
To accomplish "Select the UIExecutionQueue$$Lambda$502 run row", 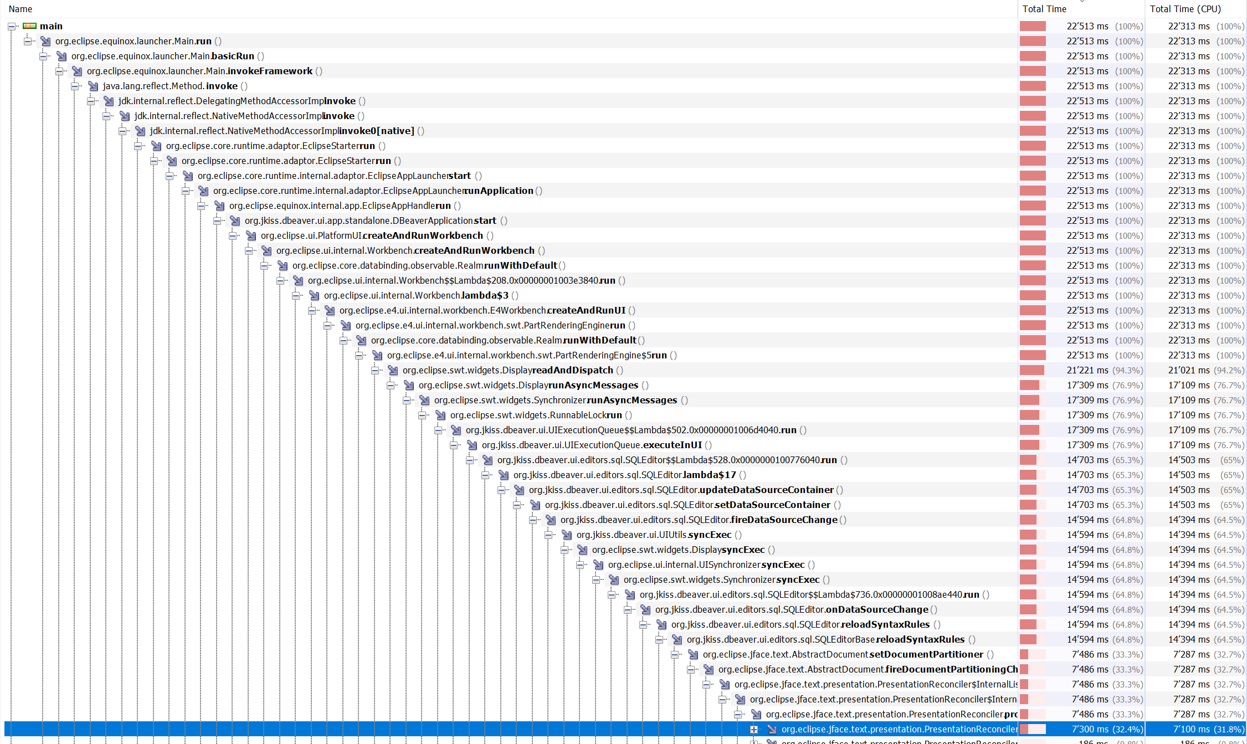I will 625,430.
